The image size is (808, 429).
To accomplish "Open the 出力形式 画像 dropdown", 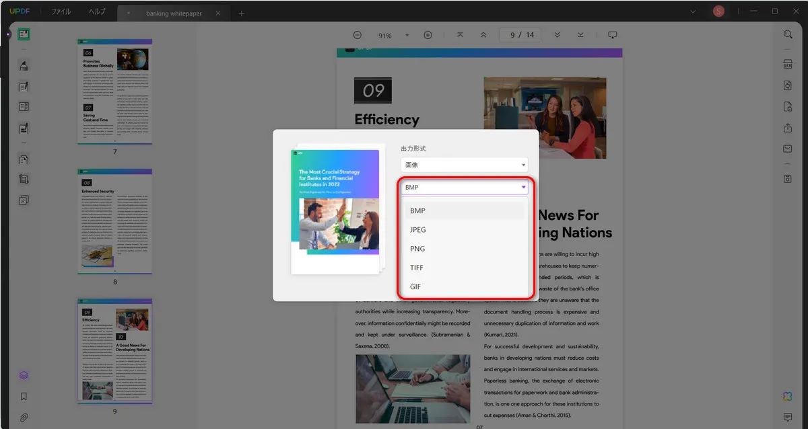I will click(464, 165).
